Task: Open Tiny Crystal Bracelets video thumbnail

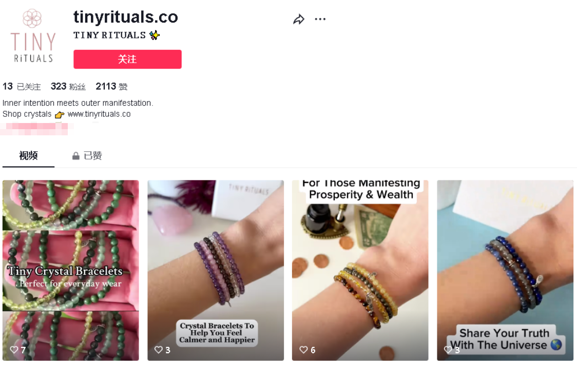Action: pyautogui.click(x=71, y=270)
